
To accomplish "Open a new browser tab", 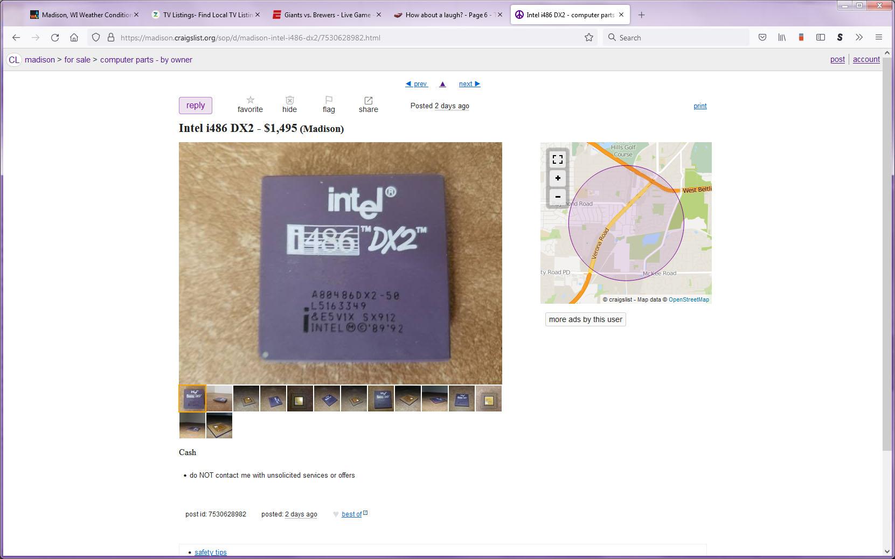I will 641,15.
